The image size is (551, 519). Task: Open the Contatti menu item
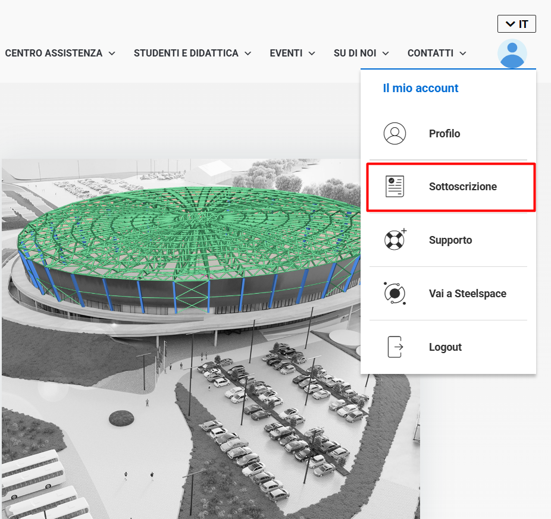tap(430, 53)
